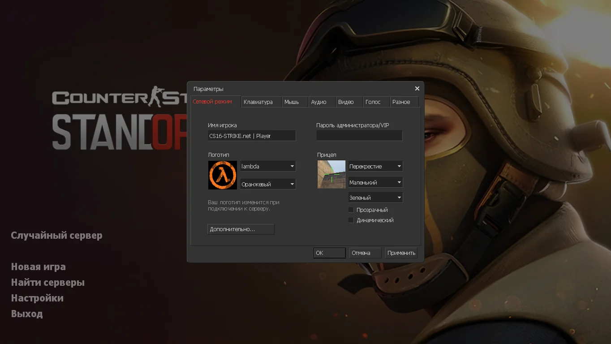Expand the Оранжевый logo color dropdown

(x=268, y=184)
